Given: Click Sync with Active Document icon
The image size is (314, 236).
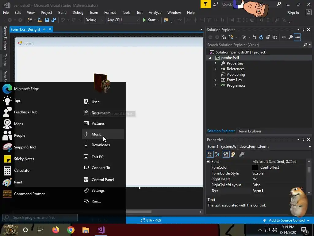Looking at the screenshot, I should tap(254, 37).
